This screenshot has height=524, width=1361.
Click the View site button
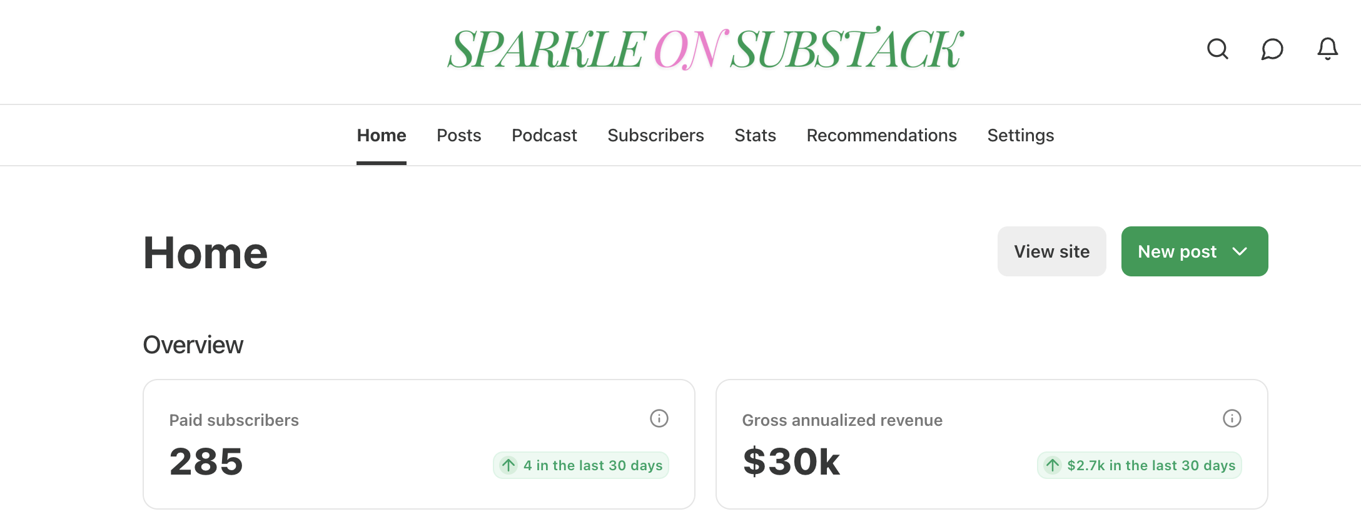pyautogui.click(x=1051, y=251)
